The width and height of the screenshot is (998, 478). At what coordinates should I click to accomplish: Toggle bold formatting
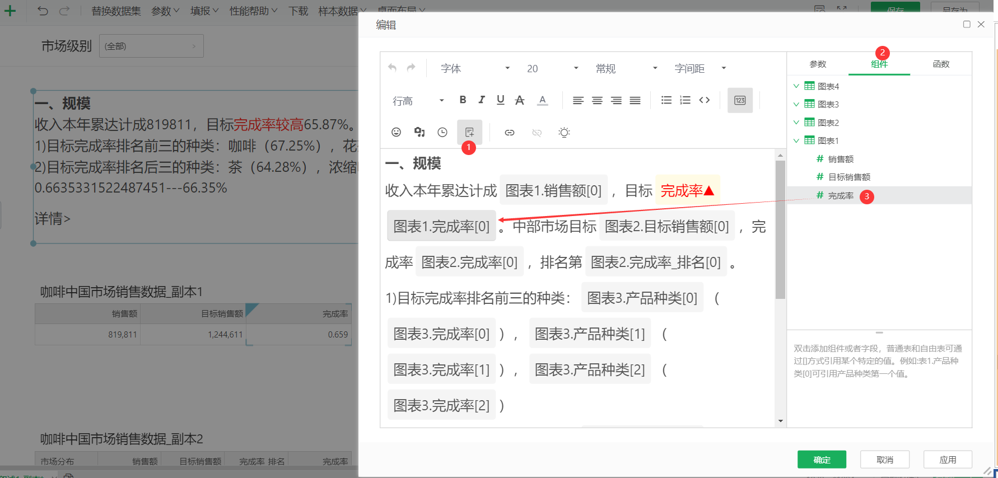coord(463,100)
